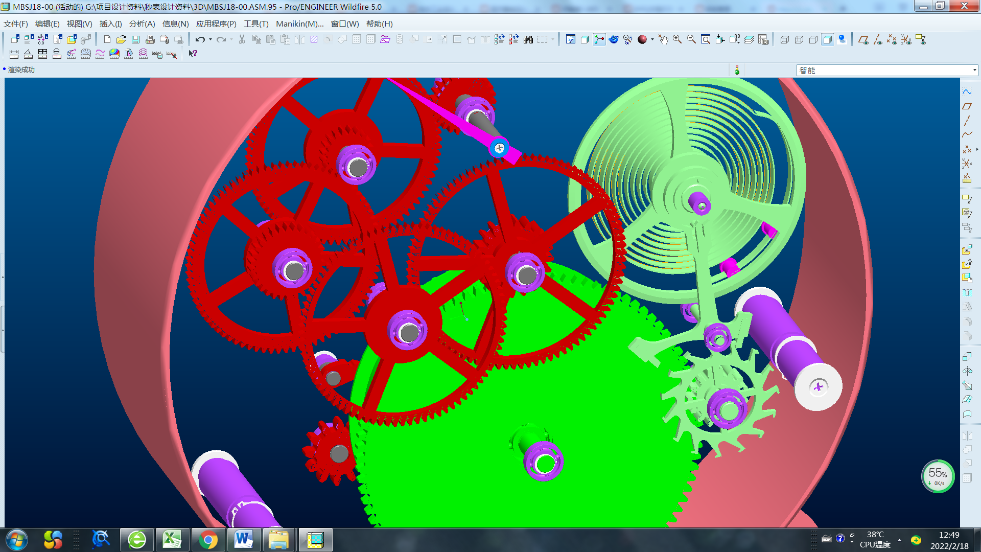This screenshot has height=552, width=981.
Task: Switch to Hidden Line display style
Action: coord(799,39)
